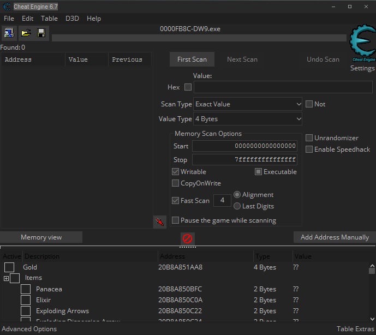Open the D3D menu

pyautogui.click(x=72, y=19)
